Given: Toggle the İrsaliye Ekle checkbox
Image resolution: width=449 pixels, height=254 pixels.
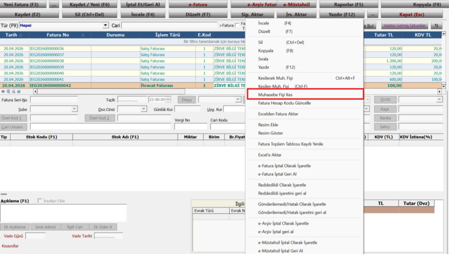Looking at the screenshot, I should 40,201.
